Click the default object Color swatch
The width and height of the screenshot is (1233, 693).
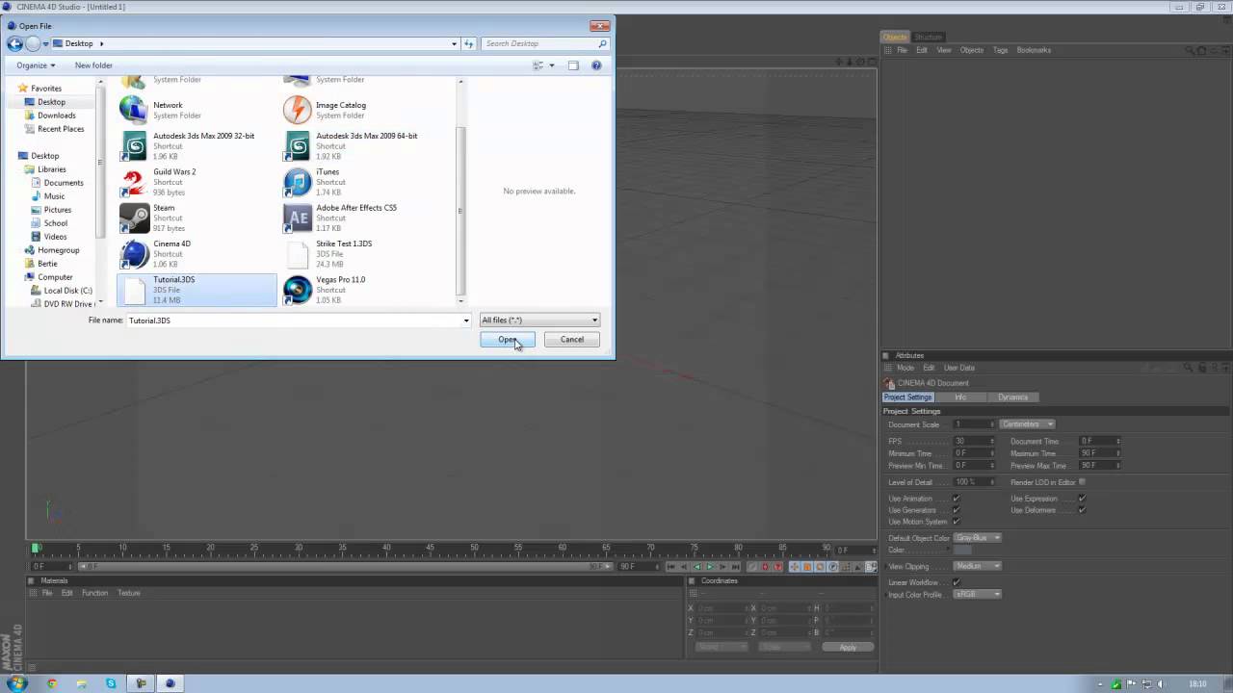[962, 550]
